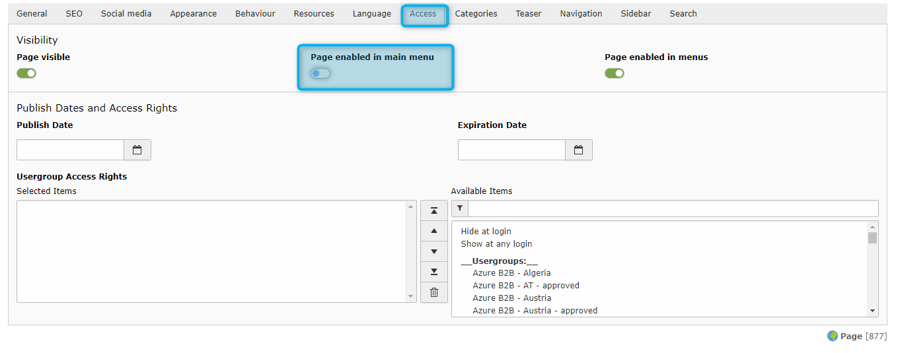898x353 pixels.
Task: Click the Page globe icon
Action: click(833, 336)
